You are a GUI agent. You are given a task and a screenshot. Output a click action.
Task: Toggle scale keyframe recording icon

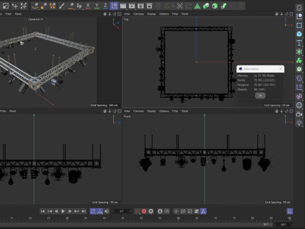click(x=190, y=211)
